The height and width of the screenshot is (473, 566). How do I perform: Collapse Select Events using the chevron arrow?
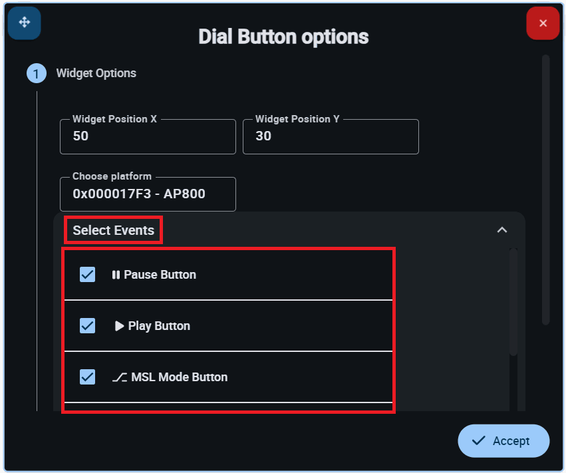tap(502, 230)
